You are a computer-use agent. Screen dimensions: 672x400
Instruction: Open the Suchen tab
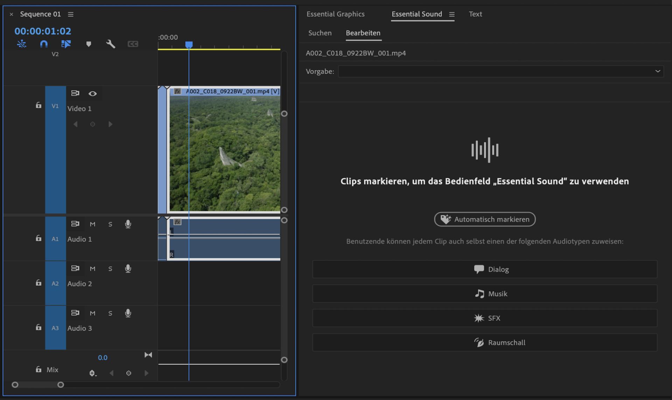pos(320,33)
